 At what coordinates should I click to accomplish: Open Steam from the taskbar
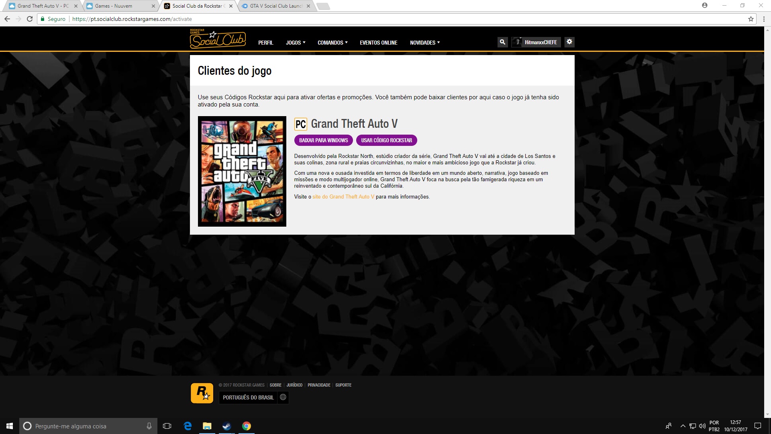tap(226, 426)
